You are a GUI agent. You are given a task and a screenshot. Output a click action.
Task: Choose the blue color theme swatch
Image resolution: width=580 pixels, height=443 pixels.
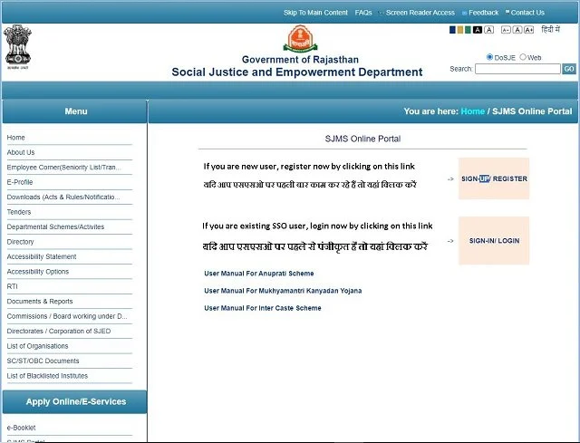pyautogui.click(x=452, y=30)
